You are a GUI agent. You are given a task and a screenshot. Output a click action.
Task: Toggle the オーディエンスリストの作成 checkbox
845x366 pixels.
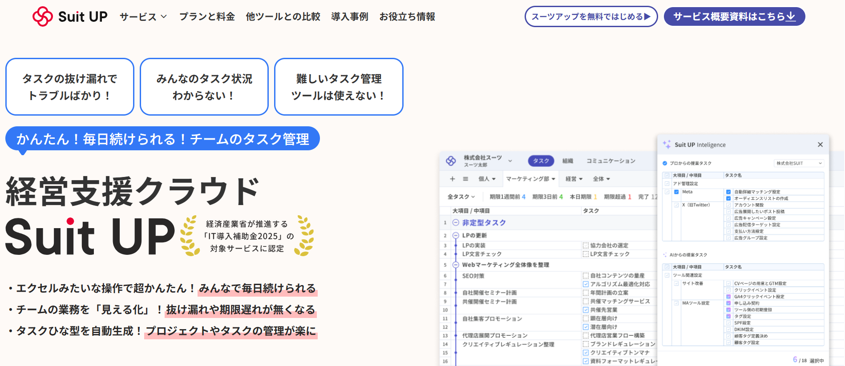point(728,198)
